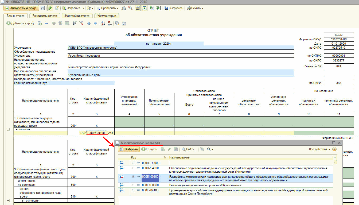Switch to the Реквизиты отчета tab
Viewport: 359px width, 205px height.
click(x=45, y=16)
